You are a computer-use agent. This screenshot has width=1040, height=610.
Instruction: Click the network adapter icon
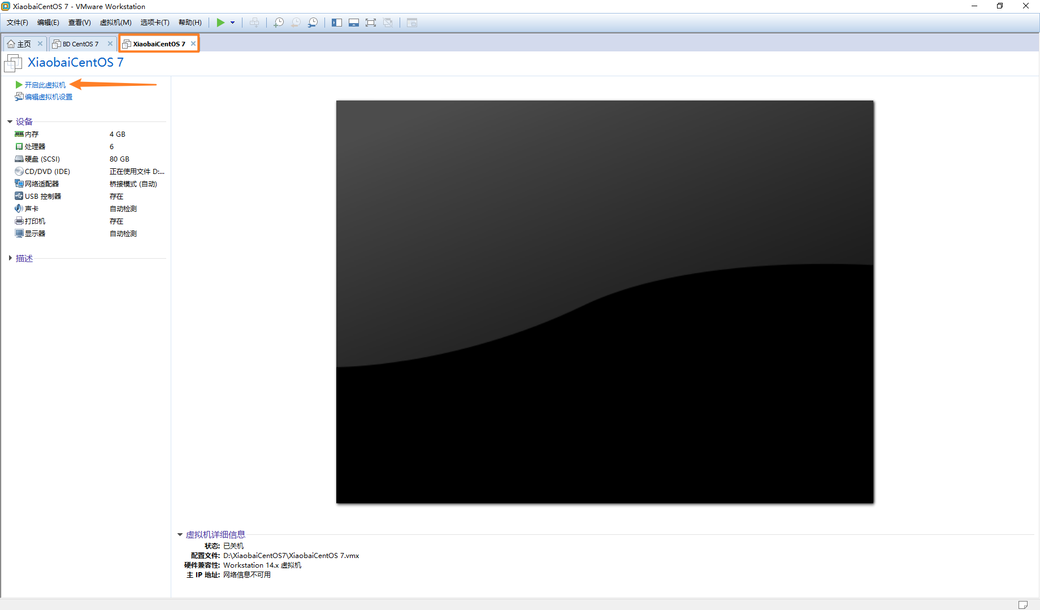[x=19, y=184]
